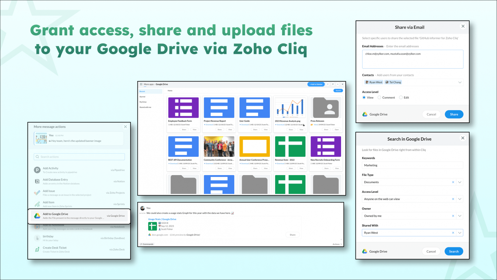Switch to the Starred section in Google Drive sidebar
Screen dimensions: 497x280
(x=142, y=97)
